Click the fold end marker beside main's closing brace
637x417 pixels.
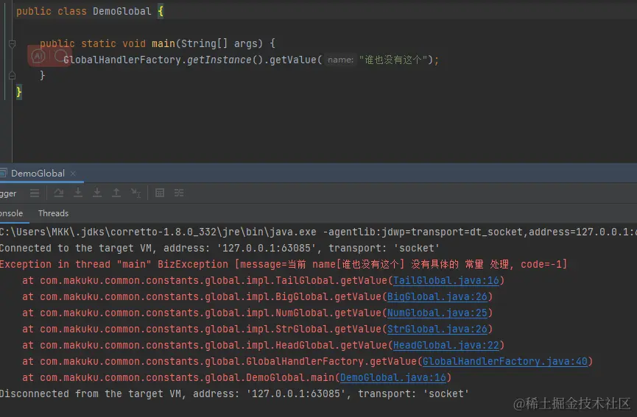(x=13, y=76)
